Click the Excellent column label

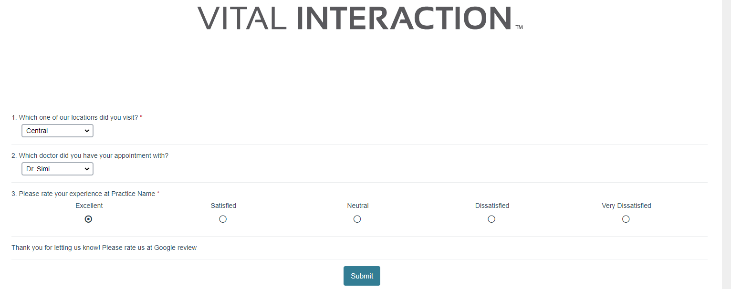coord(89,206)
